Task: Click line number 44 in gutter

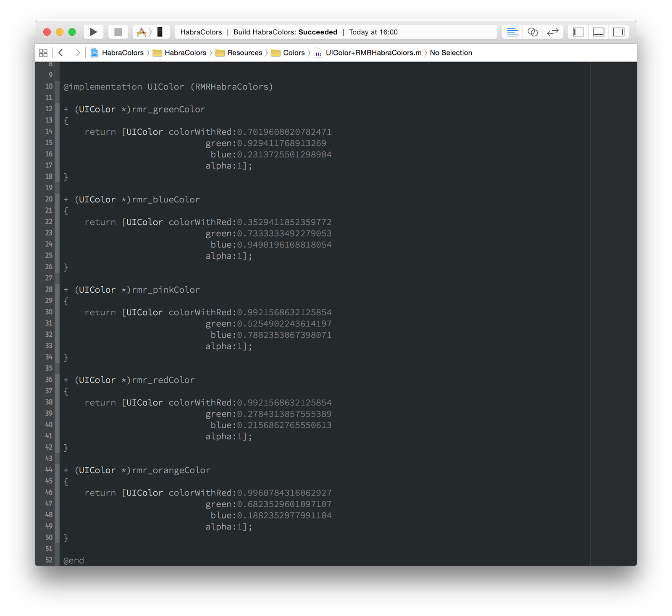Action: point(49,470)
